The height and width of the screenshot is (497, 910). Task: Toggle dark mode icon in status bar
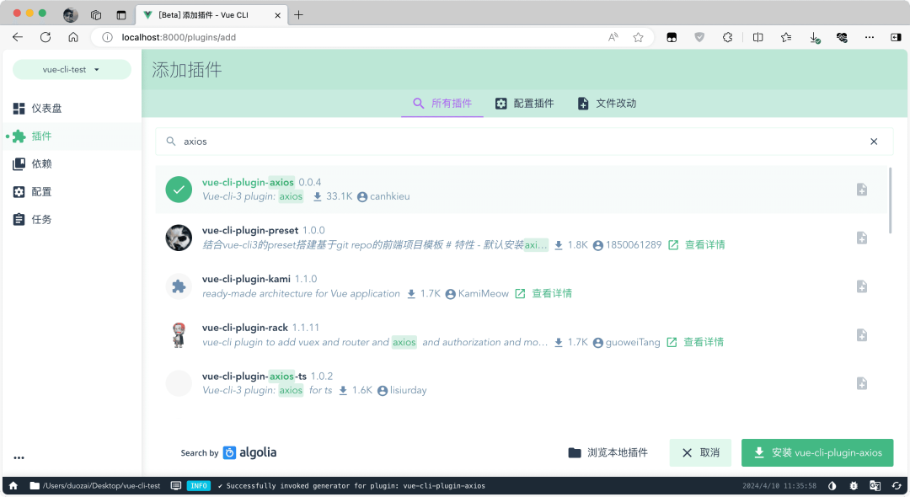click(x=832, y=486)
